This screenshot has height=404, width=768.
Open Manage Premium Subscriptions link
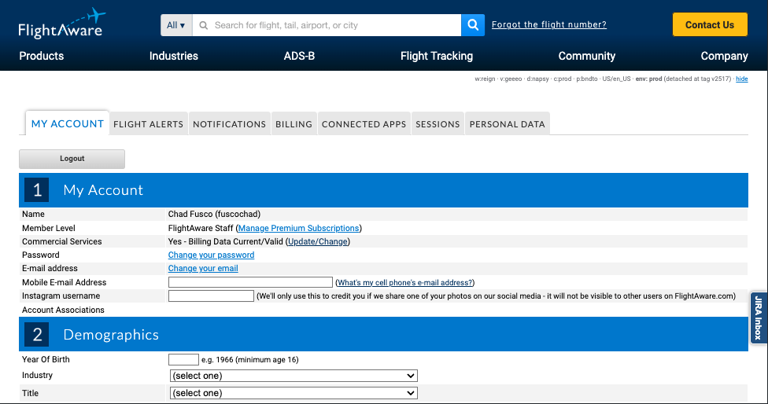[299, 228]
